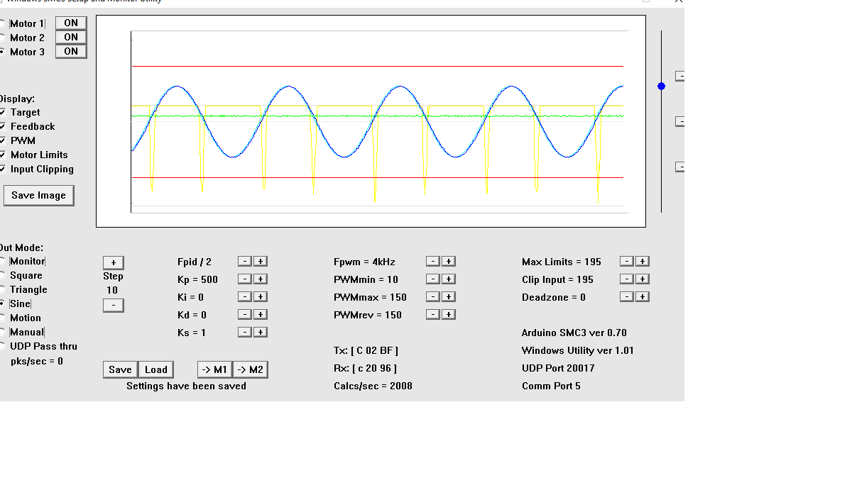Increase Deadzone value

642,297
